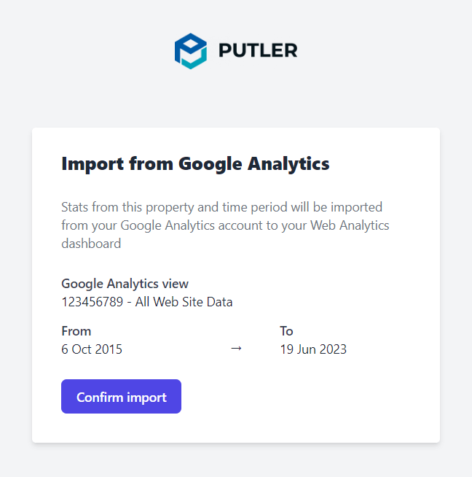Click the From label

[76, 331]
